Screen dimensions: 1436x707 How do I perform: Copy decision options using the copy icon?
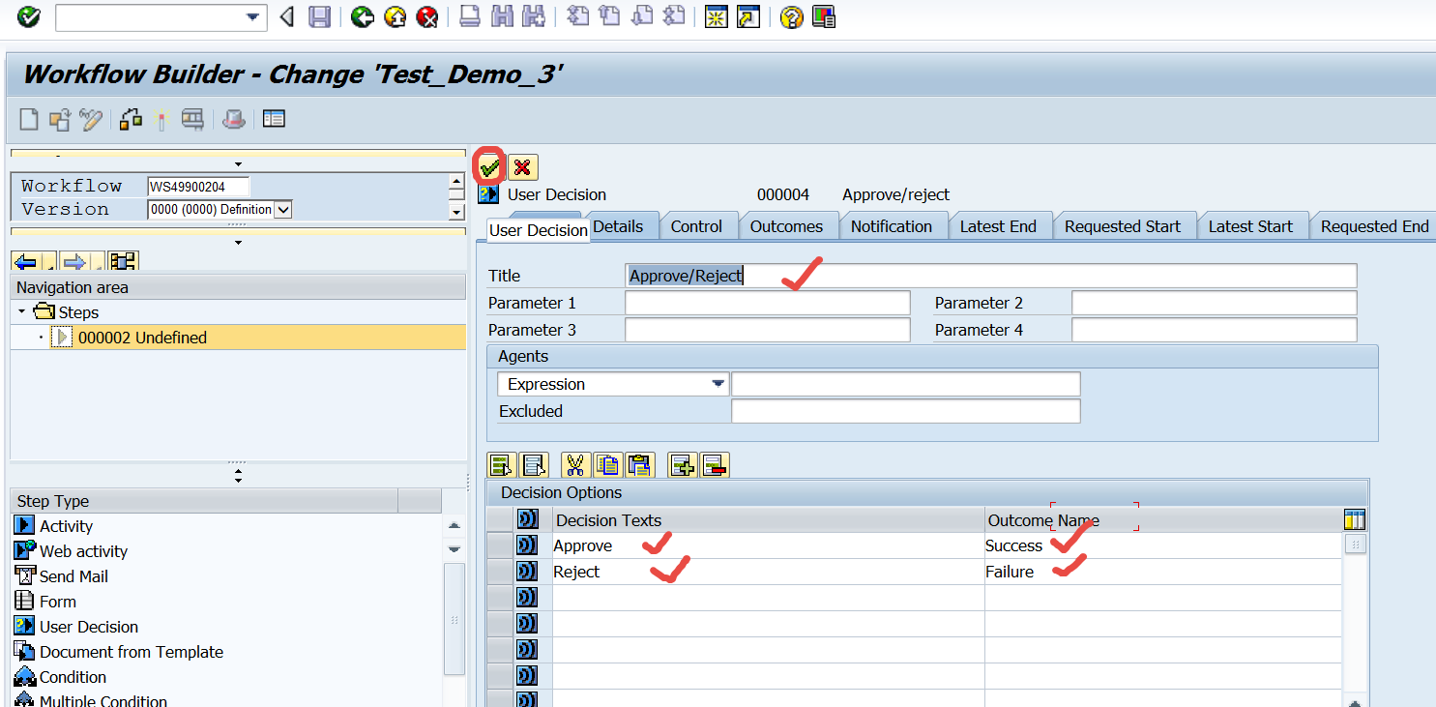click(607, 465)
